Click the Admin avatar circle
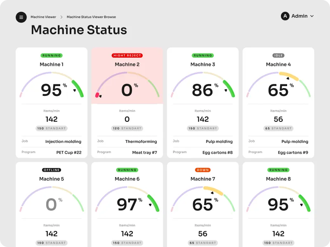Screen dimensions: 330x247 click(285, 16)
